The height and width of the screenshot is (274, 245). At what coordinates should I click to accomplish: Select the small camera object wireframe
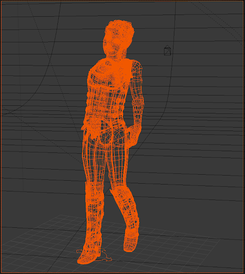(x=167, y=51)
